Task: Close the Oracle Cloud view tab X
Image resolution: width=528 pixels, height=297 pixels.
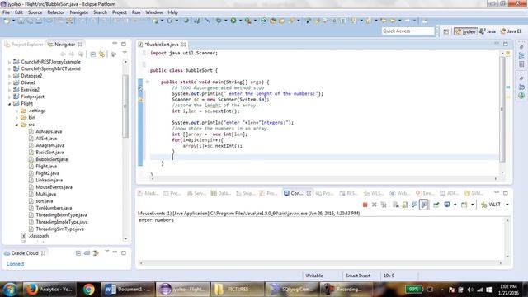Action: [44, 253]
